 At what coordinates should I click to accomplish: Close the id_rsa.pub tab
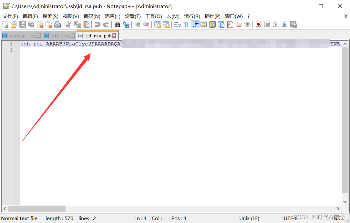click(114, 35)
